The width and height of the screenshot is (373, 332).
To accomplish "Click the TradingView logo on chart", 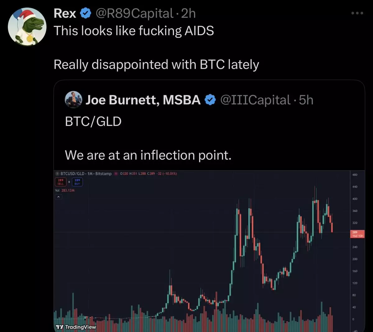I will [76, 327].
